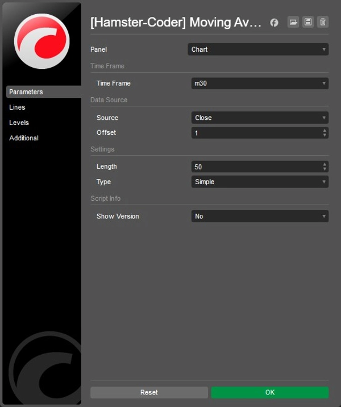Increase the Offset value with the up arrow
Image resolution: width=341 pixels, height=407 pixels.
[325, 130]
